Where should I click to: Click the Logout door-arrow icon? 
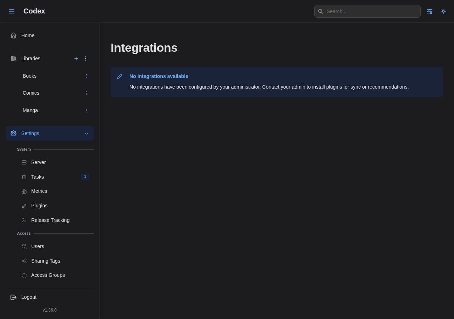(13, 297)
